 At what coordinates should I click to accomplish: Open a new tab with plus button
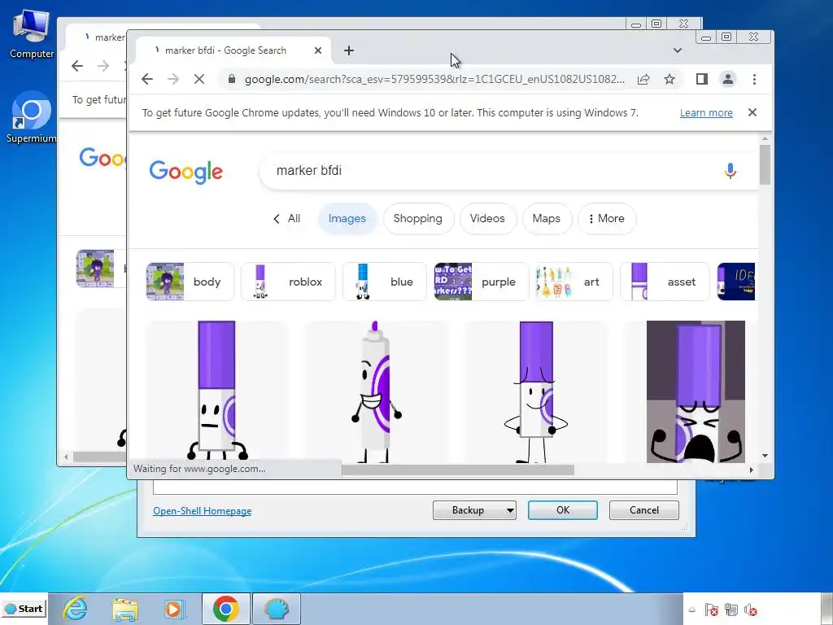click(x=348, y=50)
